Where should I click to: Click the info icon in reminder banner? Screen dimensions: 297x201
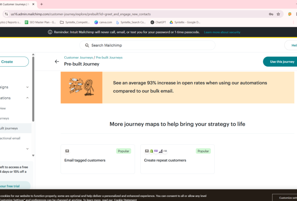tap(50, 32)
